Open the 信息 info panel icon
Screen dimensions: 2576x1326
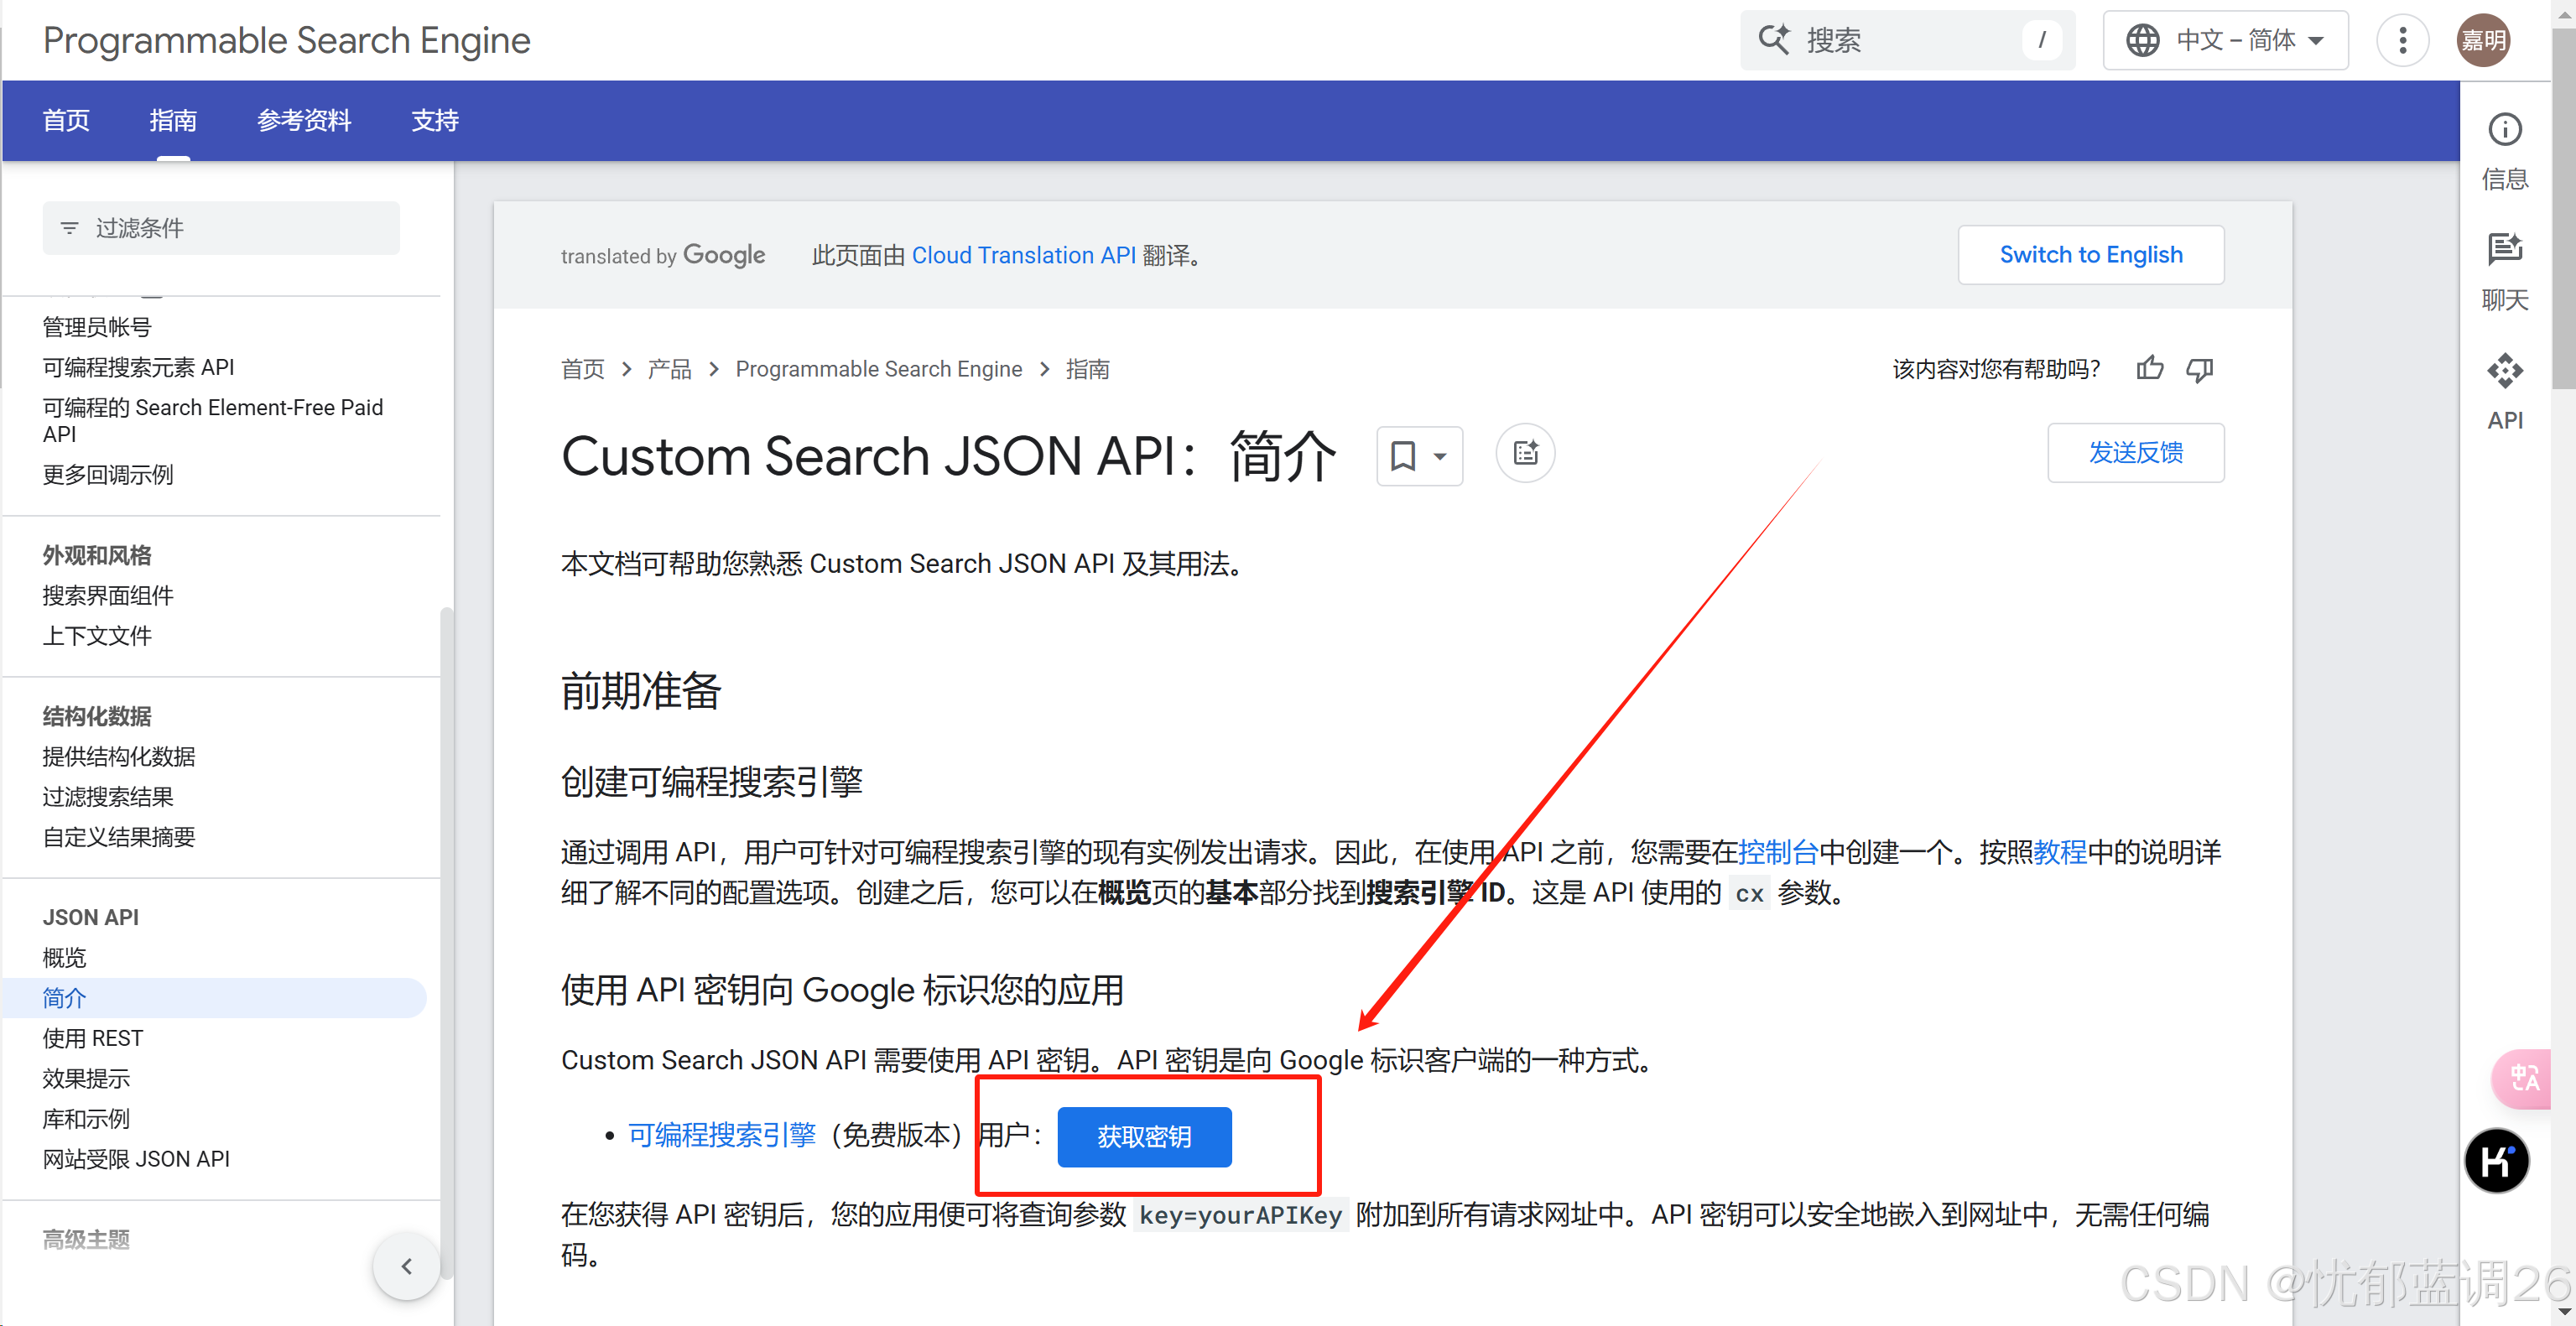click(x=2504, y=129)
